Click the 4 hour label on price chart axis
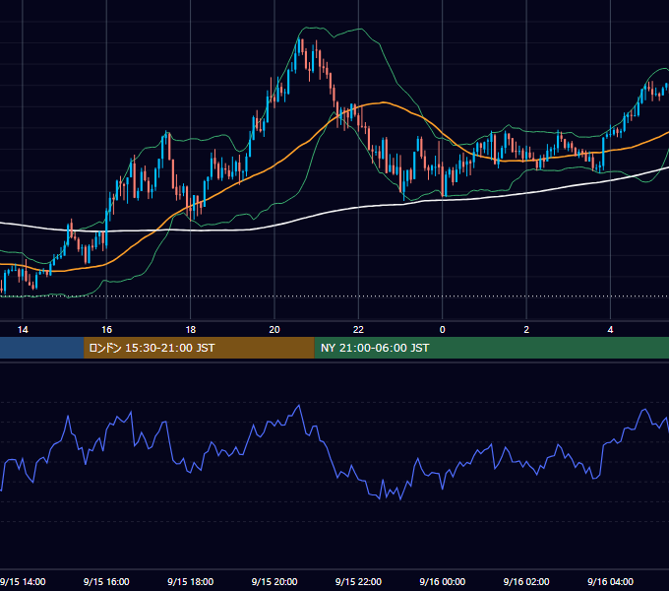 [x=611, y=329]
